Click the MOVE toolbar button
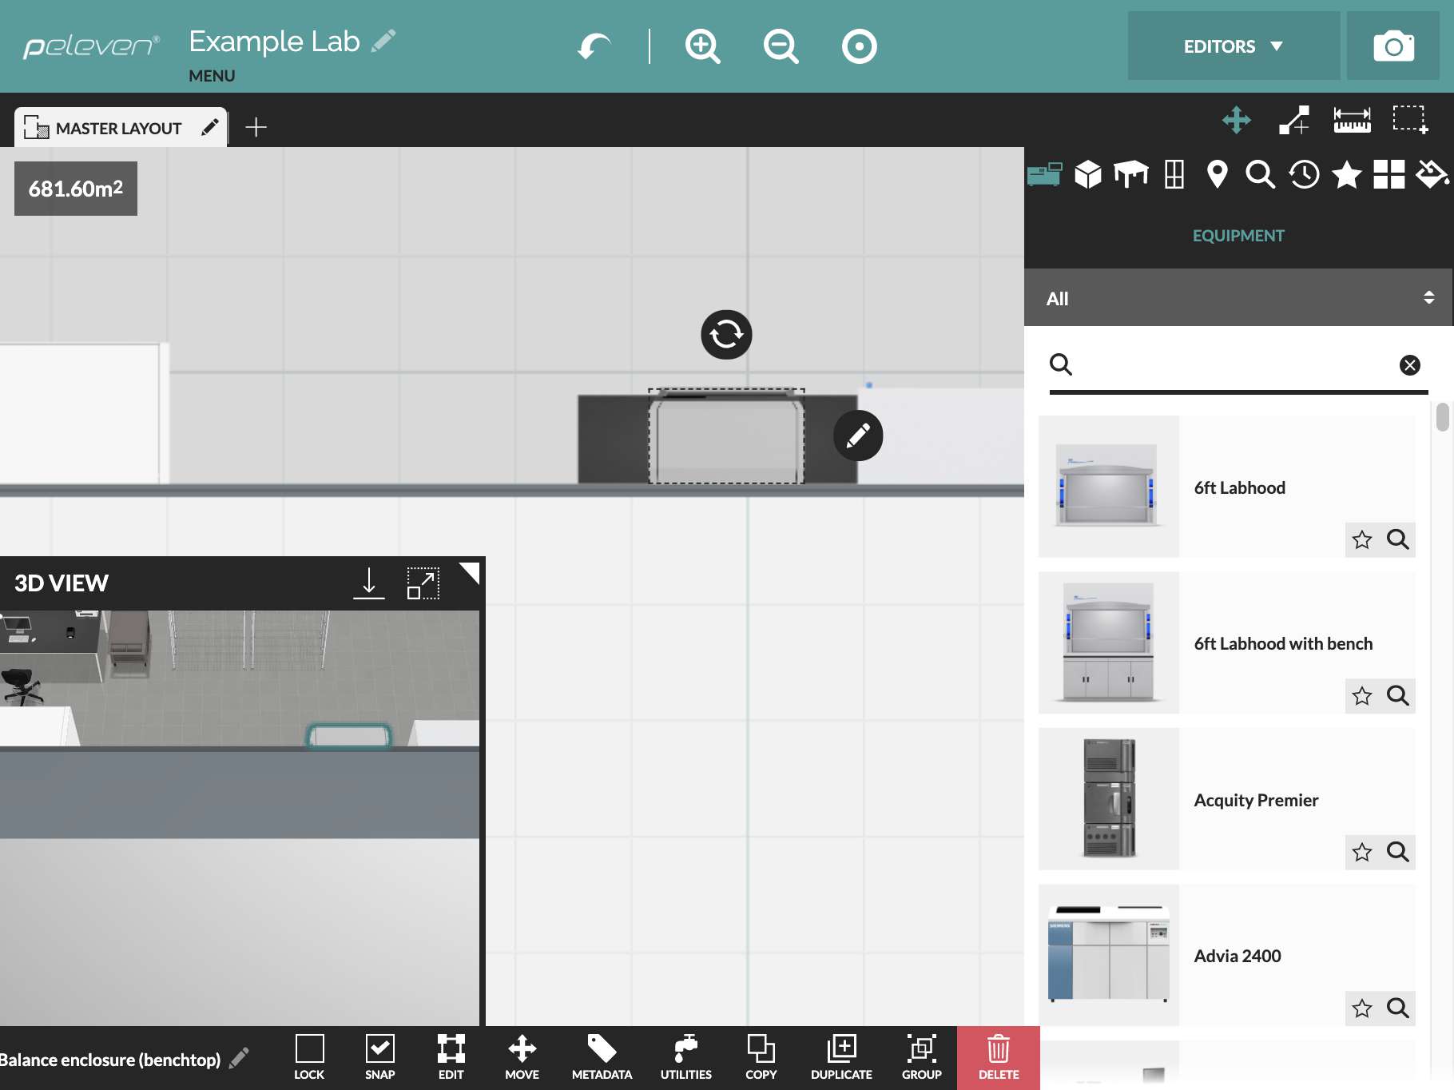The width and height of the screenshot is (1454, 1090). [522, 1056]
